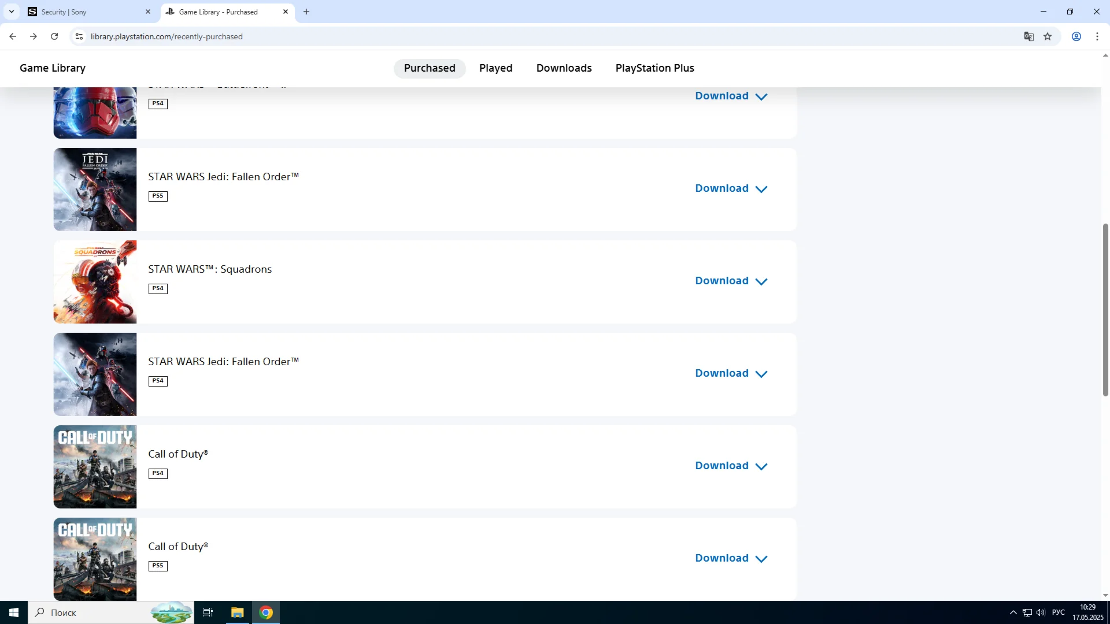This screenshot has height=624, width=1110.
Task: Open the Google Translate page icon
Action: [1028, 36]
